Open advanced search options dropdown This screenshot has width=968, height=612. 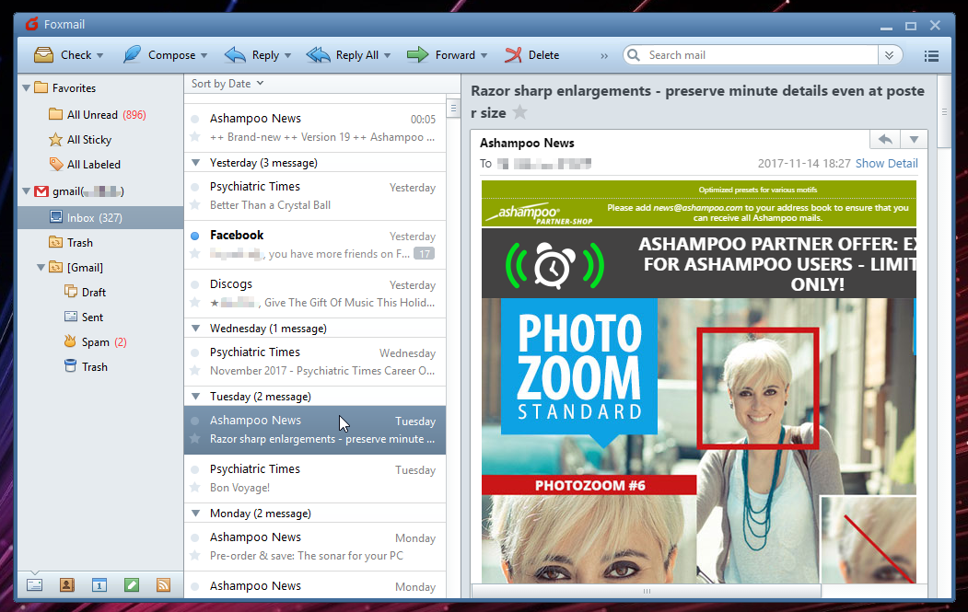tap(889, 55)
